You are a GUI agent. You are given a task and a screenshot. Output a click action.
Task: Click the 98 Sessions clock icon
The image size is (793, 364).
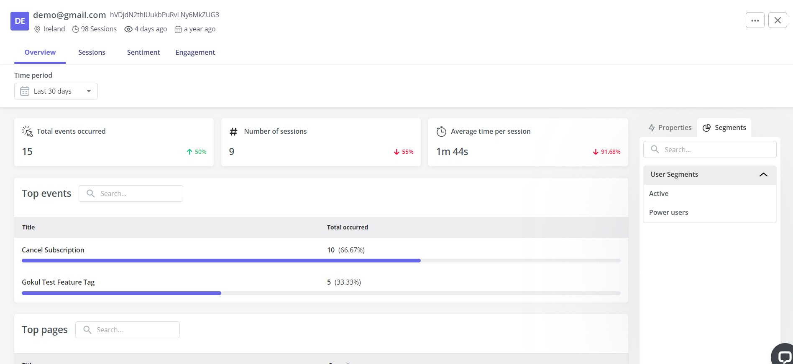coord(76,29)
